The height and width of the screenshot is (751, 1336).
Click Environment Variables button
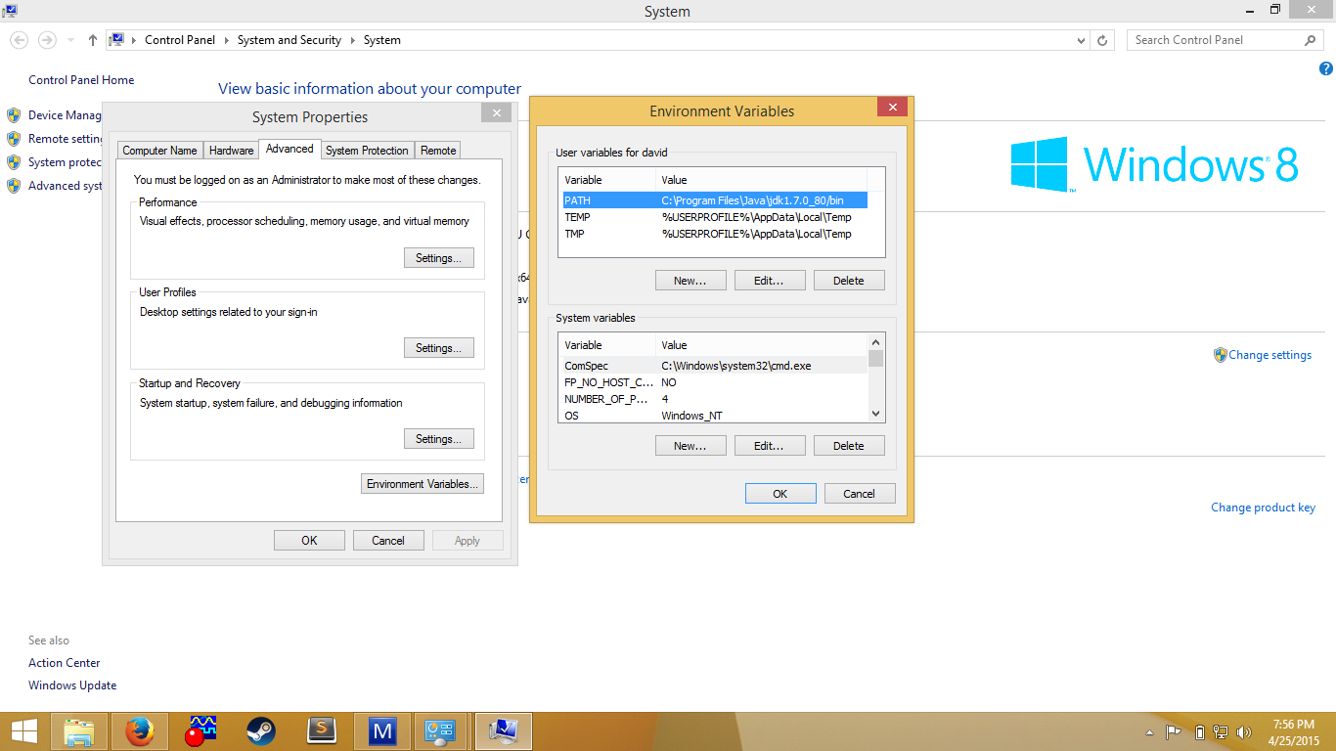423,484
